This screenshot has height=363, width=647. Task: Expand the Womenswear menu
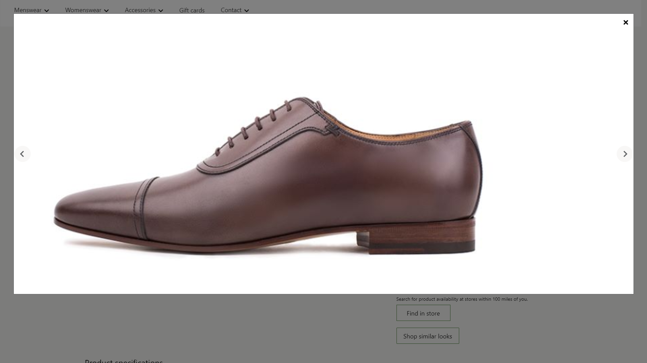point(87,10)
